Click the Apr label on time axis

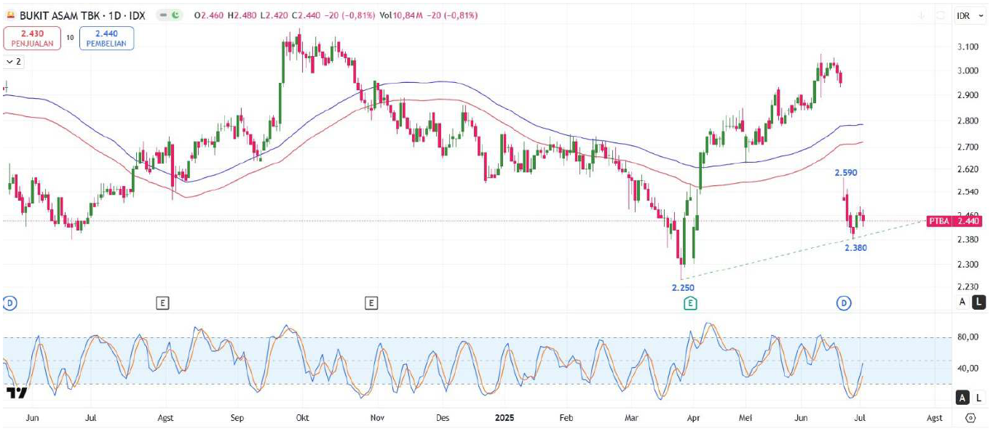coord(694,418)
